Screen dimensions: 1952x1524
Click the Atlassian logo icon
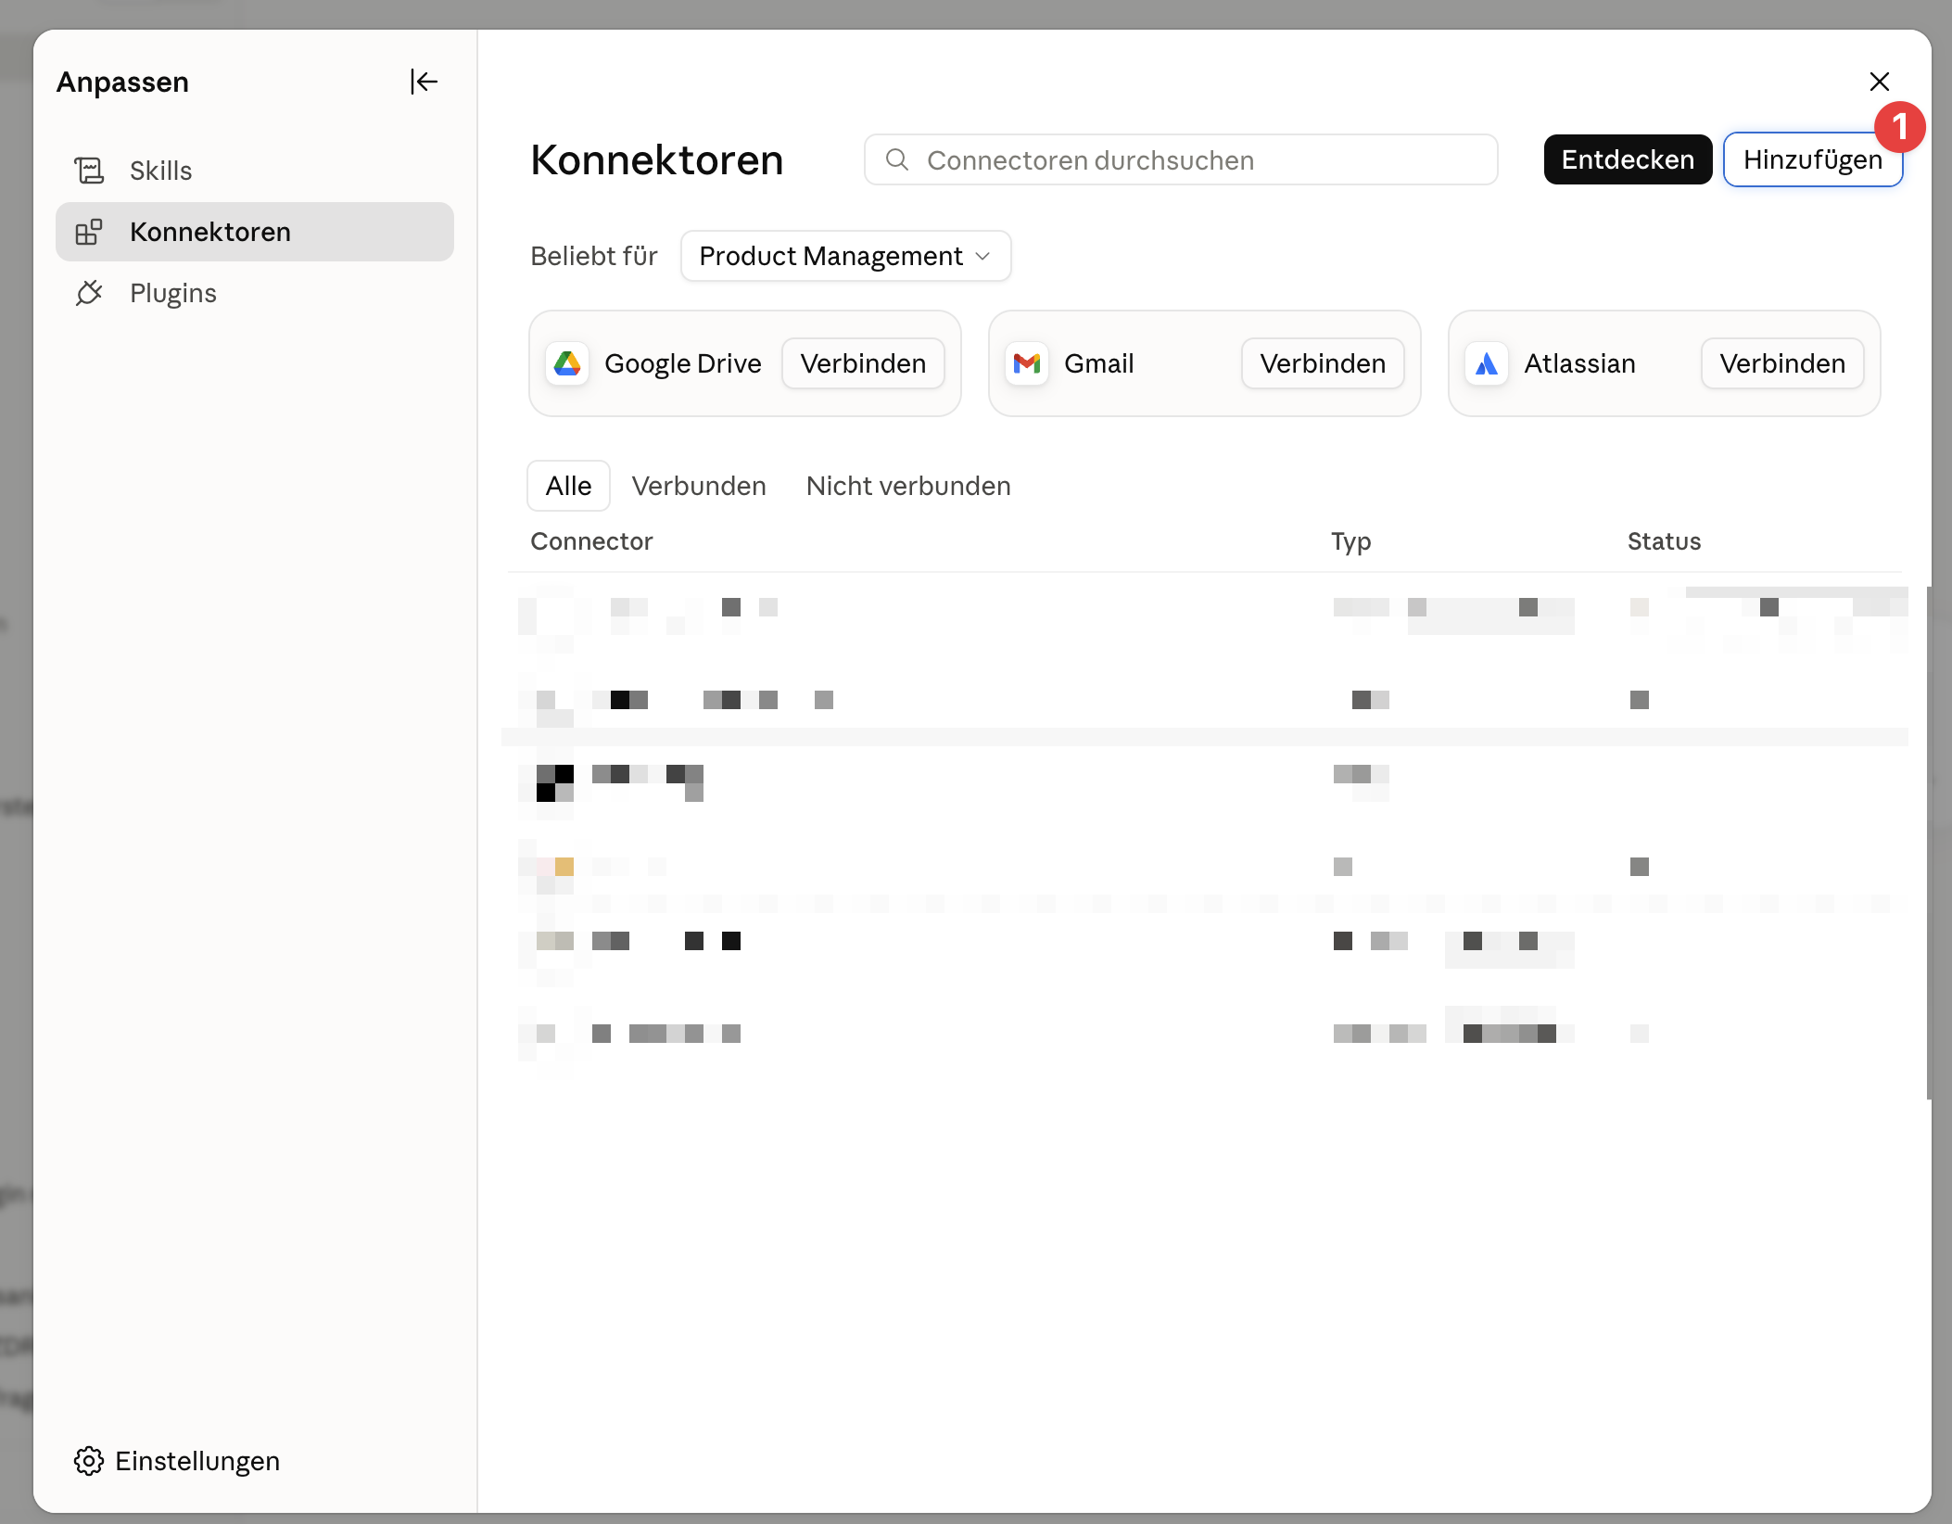click(x=1487, y=363)
